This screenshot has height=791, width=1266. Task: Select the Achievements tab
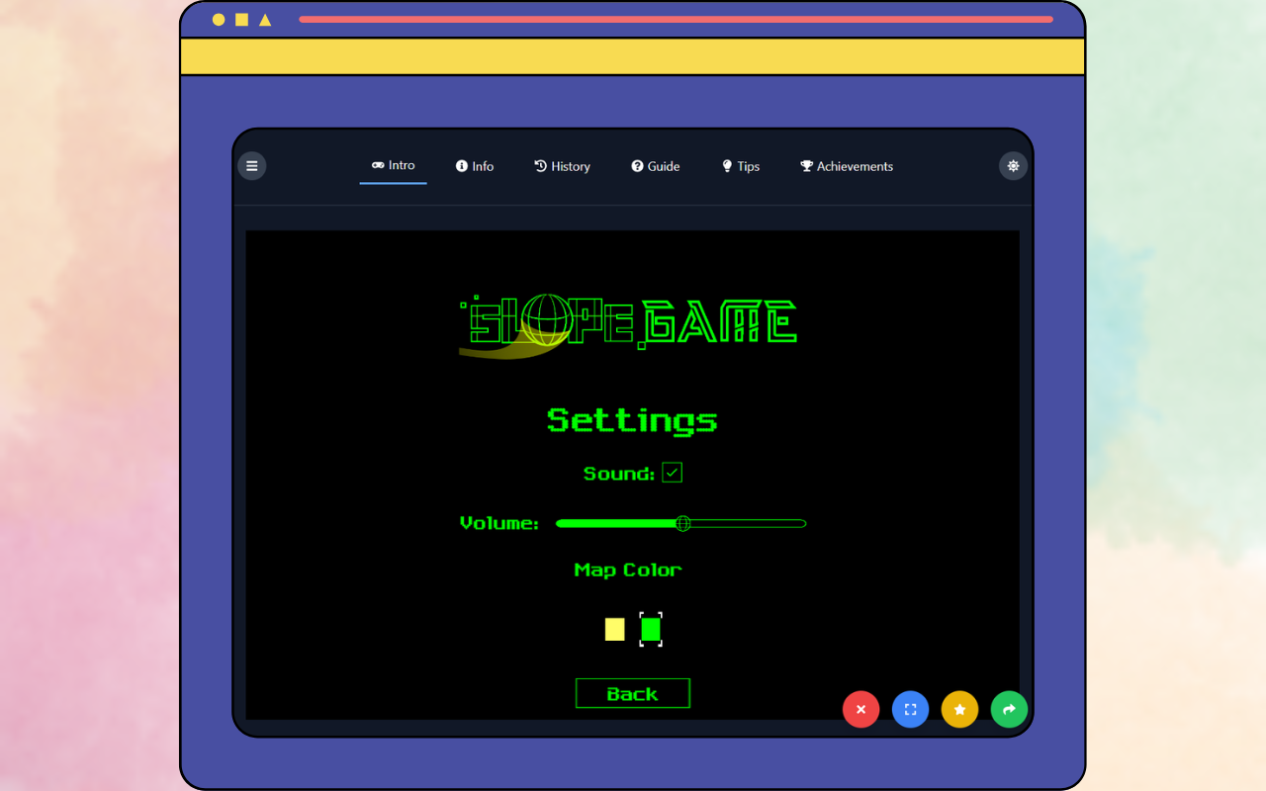846,166
